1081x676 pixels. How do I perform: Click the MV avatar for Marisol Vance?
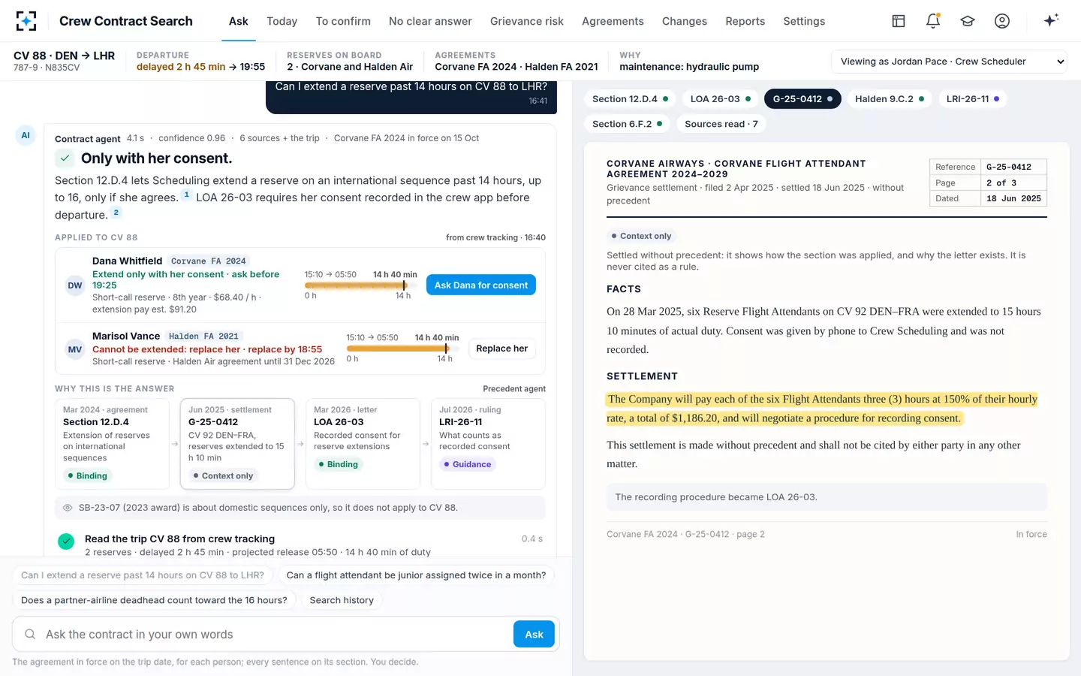pyautogui.click(x=75, y=349)
